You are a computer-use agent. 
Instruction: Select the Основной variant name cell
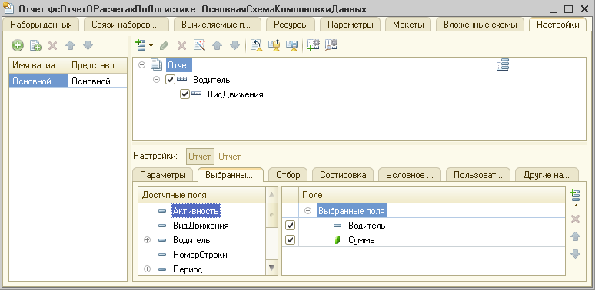[x=38, y=81]
